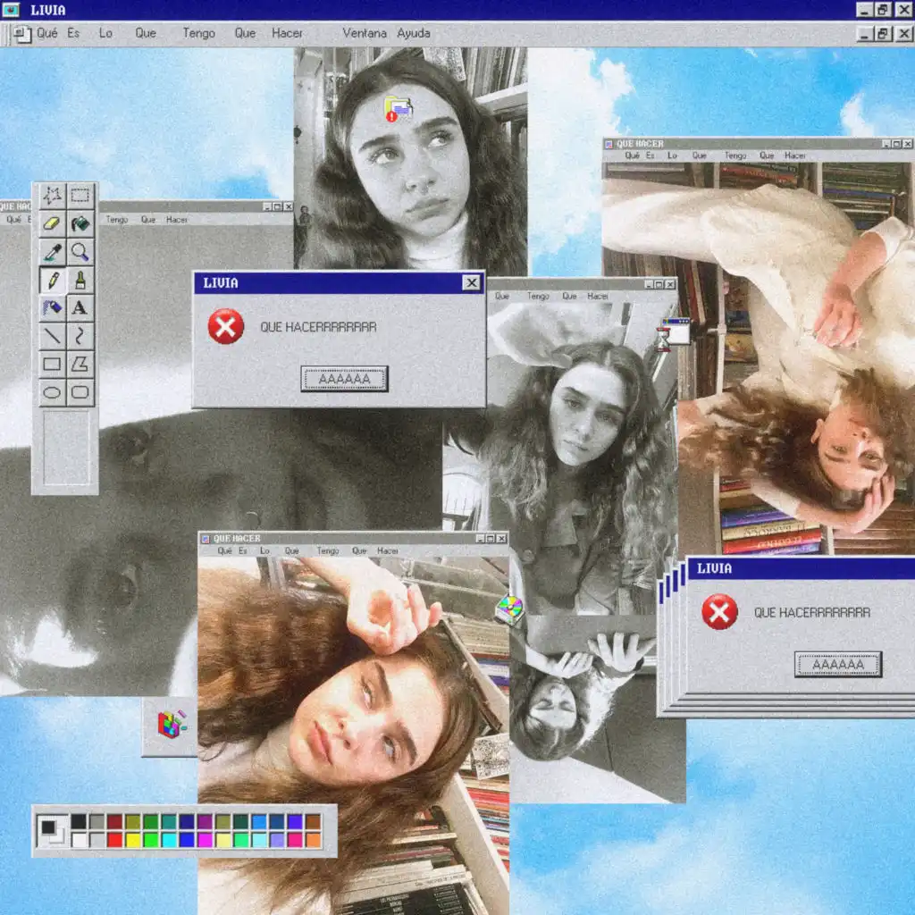This screenshot has height=915, width=915.
Task: Open the Ayuda menu
Action: tap(414, 33)
